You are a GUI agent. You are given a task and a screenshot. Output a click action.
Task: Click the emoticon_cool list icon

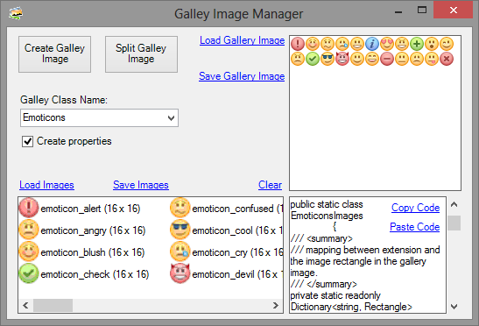tap(180, 230)
